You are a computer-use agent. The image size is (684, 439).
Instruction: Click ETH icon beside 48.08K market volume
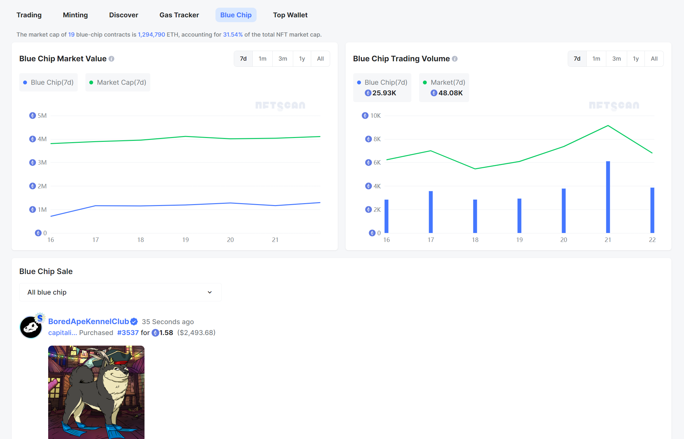pyautogui.click(x=434, y=93)
